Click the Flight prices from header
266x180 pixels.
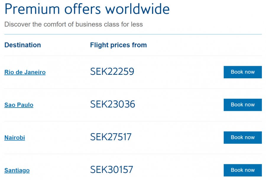118,45
